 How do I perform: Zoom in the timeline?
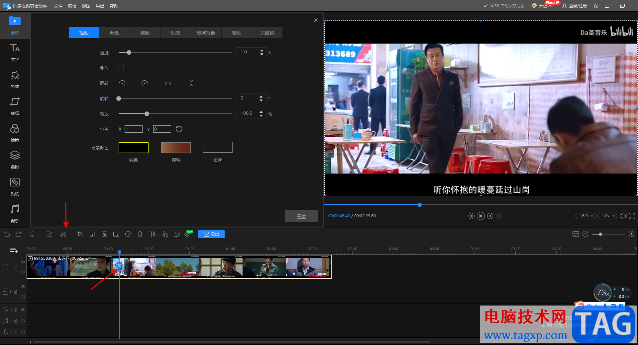pos(632,234)
